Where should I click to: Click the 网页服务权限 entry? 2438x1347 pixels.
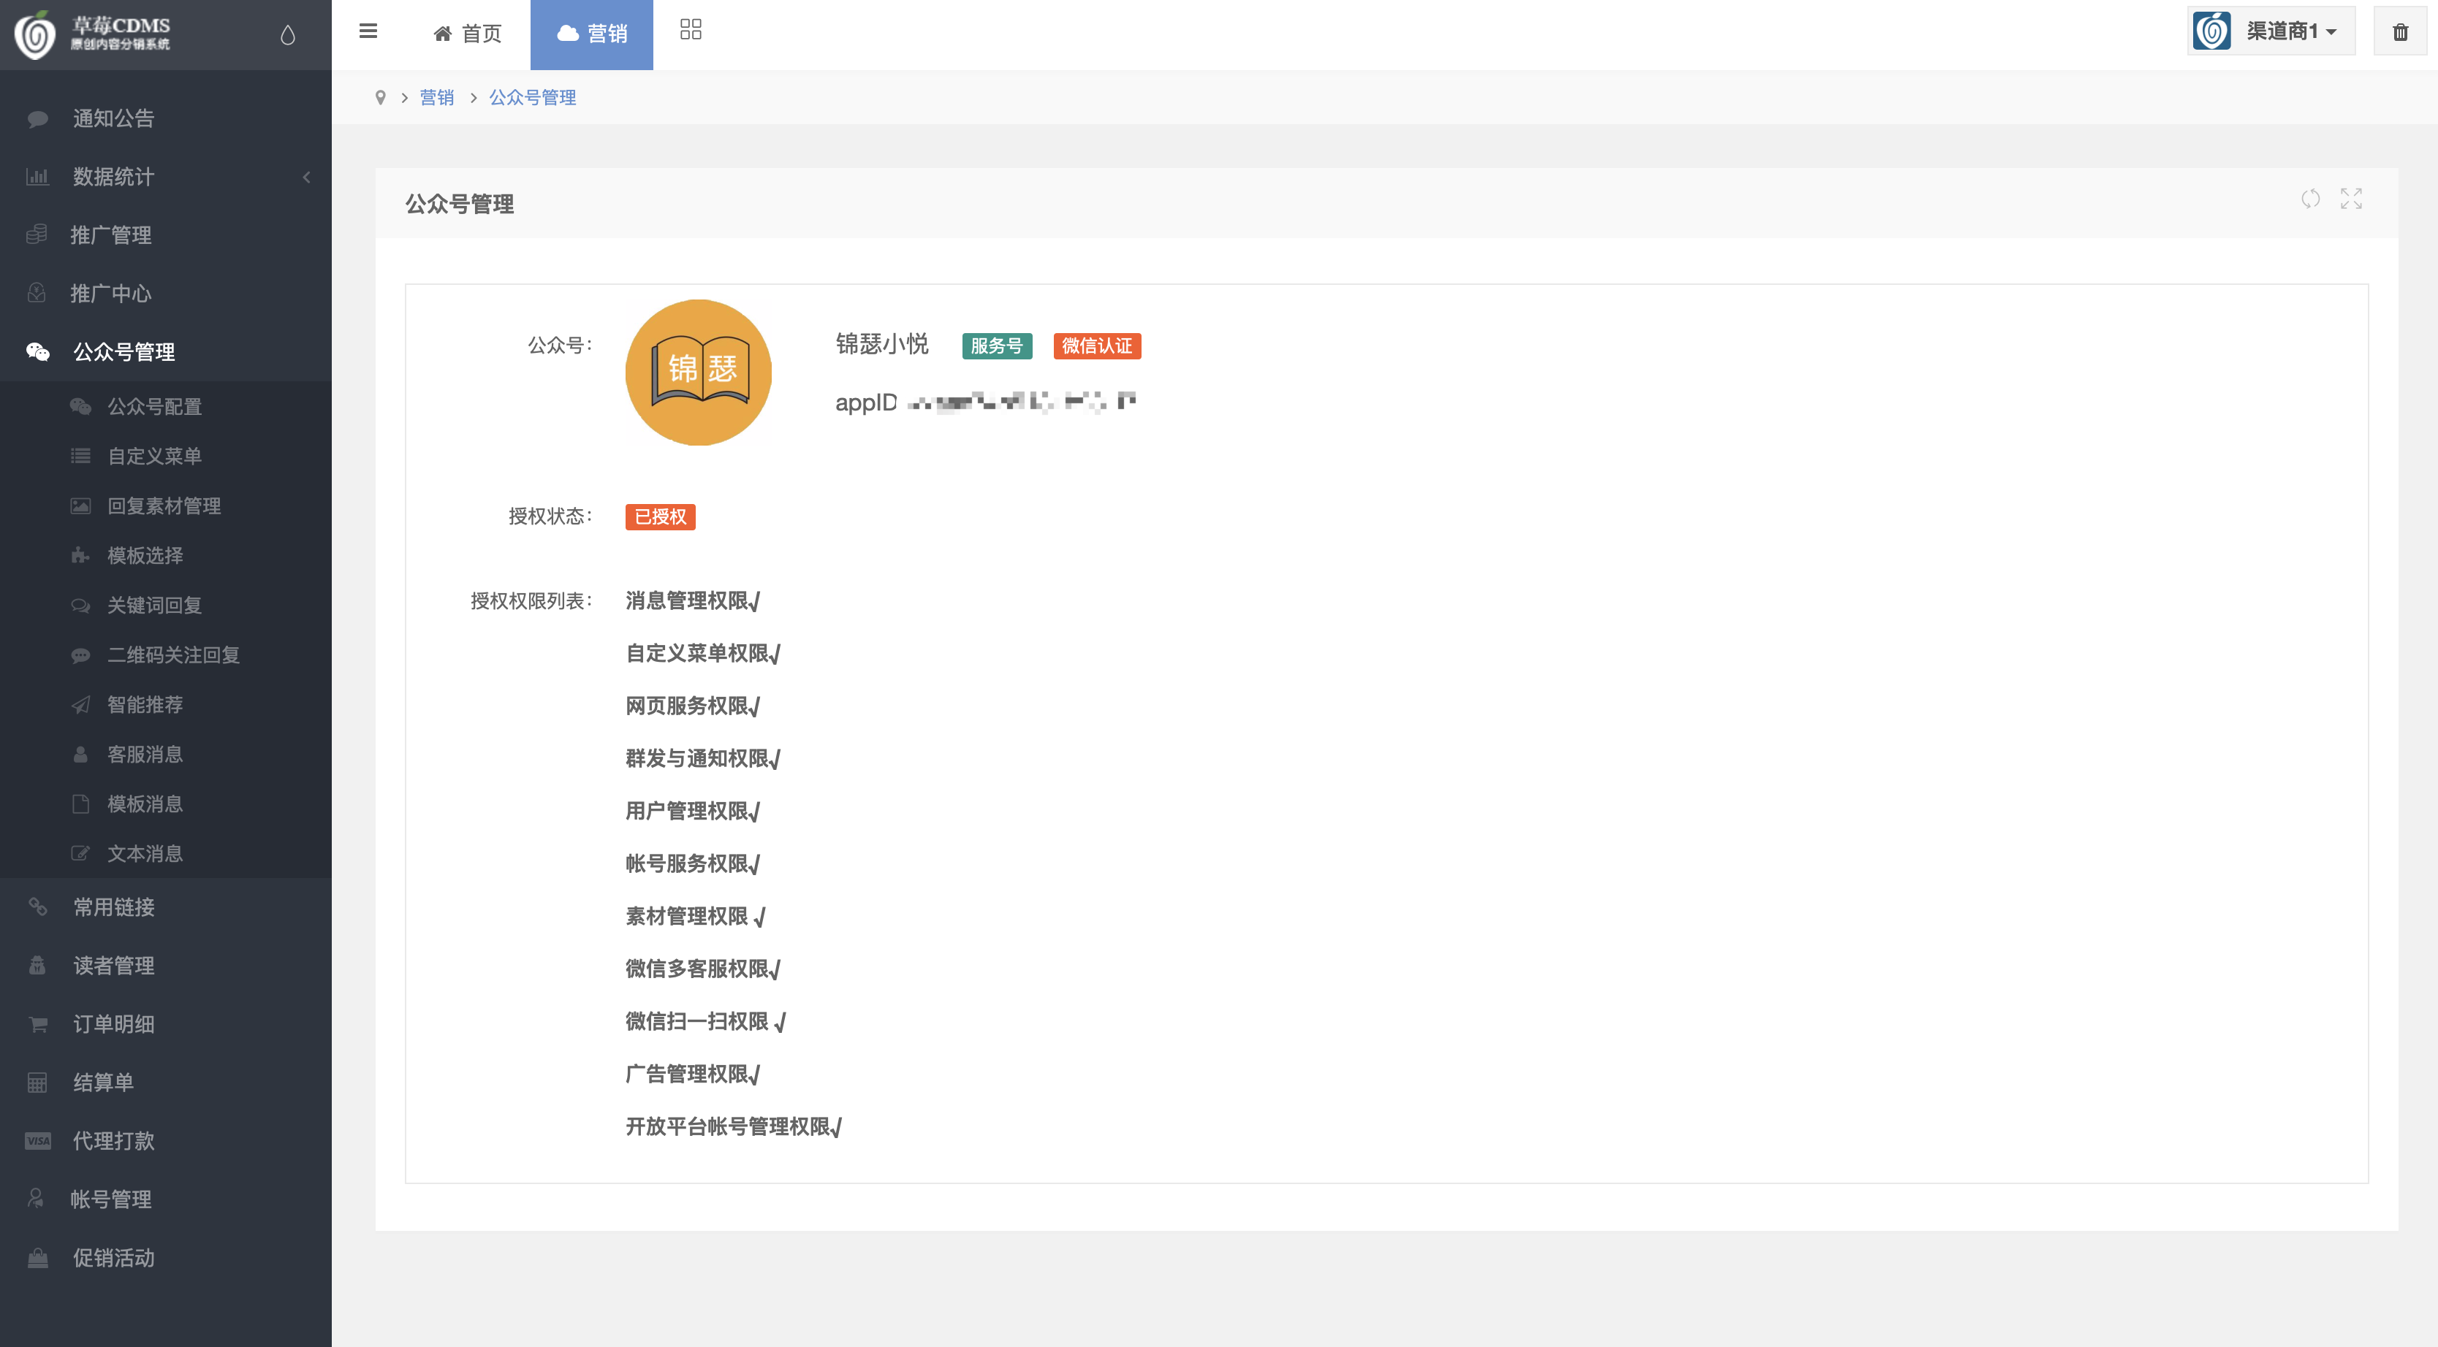693,706
